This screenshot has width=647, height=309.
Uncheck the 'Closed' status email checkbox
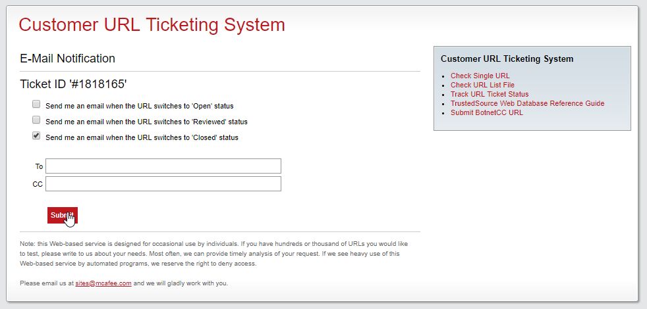(x=36, y=135)
